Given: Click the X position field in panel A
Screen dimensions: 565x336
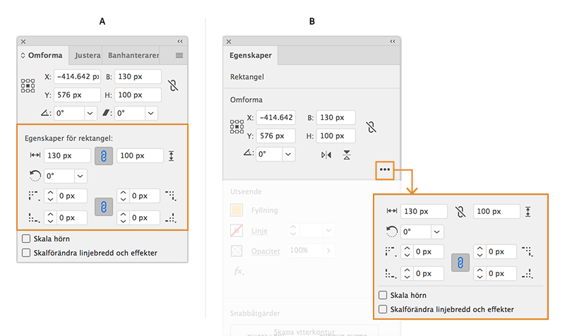Looking at the screenshot, I should click(71, 76).
